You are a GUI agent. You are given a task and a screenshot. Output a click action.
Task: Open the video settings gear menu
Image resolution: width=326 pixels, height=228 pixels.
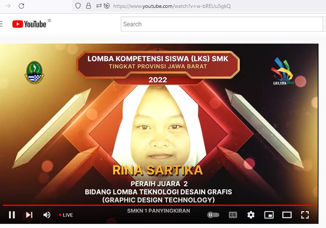[251, 215]
